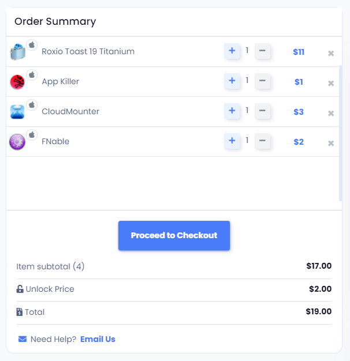Increase FNable quantity with plus button
The height and width of the screenshot is (361, 350).
click(x=232, y=141)
